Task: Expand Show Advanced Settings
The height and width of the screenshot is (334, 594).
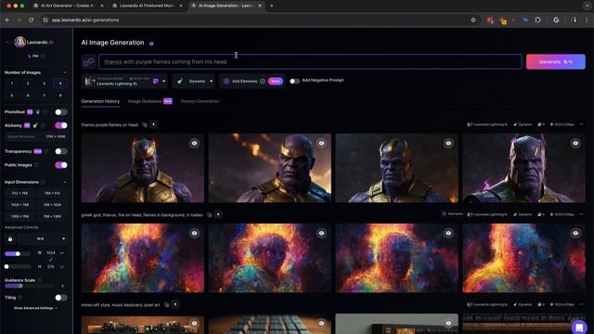Action: click(35, 308)
